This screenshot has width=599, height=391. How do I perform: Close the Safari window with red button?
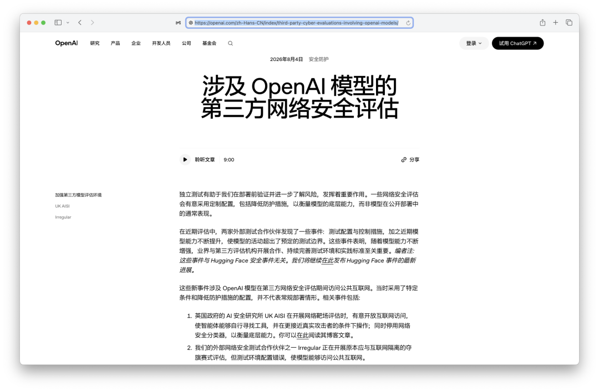pos(29,23)
